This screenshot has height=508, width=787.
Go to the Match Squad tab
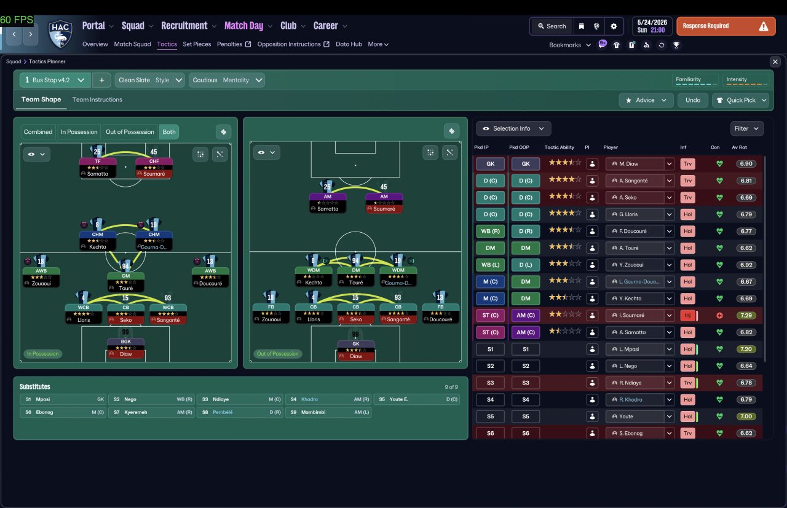(132, 44)
